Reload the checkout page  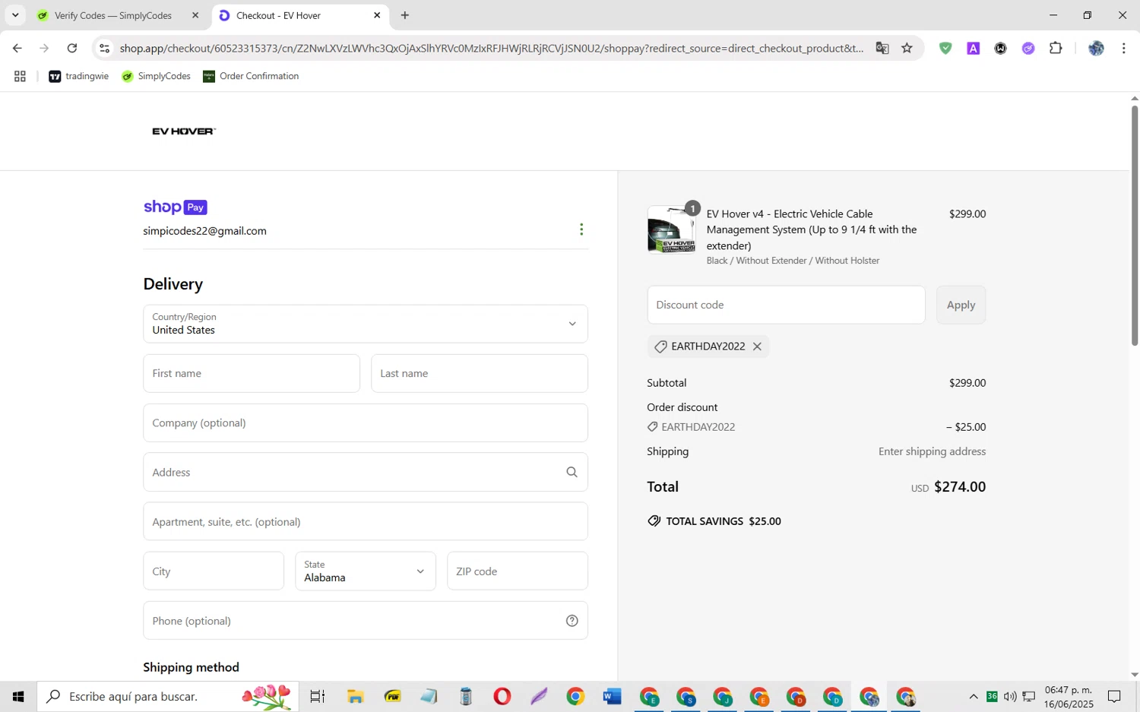(x=72, y=48)
